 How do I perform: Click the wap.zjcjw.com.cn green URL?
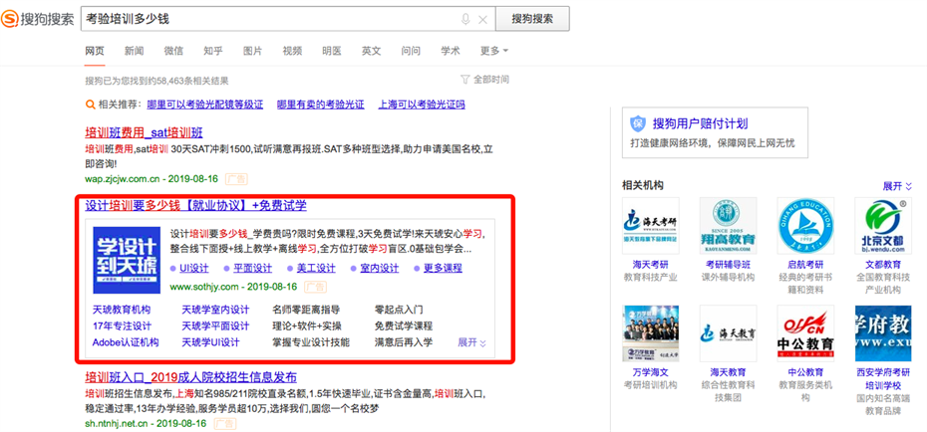point(124,178)
